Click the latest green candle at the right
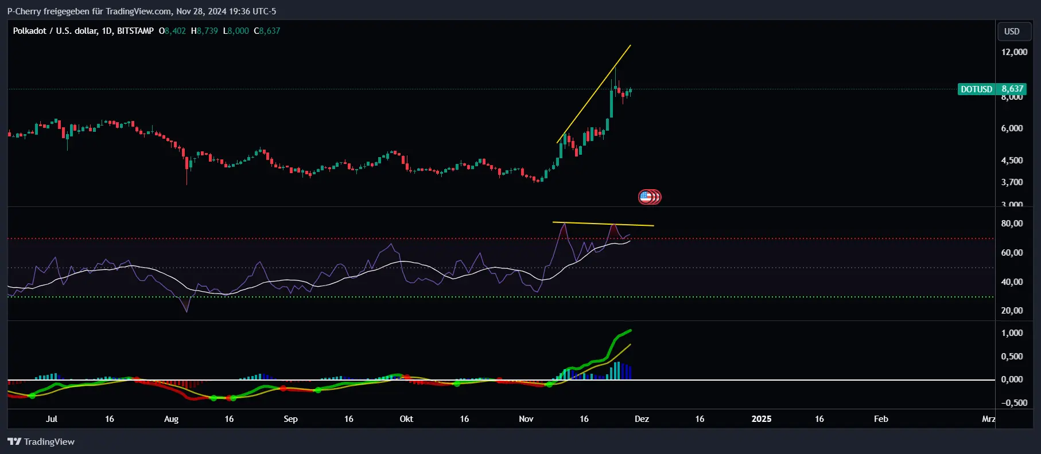Screen dimensions: 1041x454 [x=630, y=91]
